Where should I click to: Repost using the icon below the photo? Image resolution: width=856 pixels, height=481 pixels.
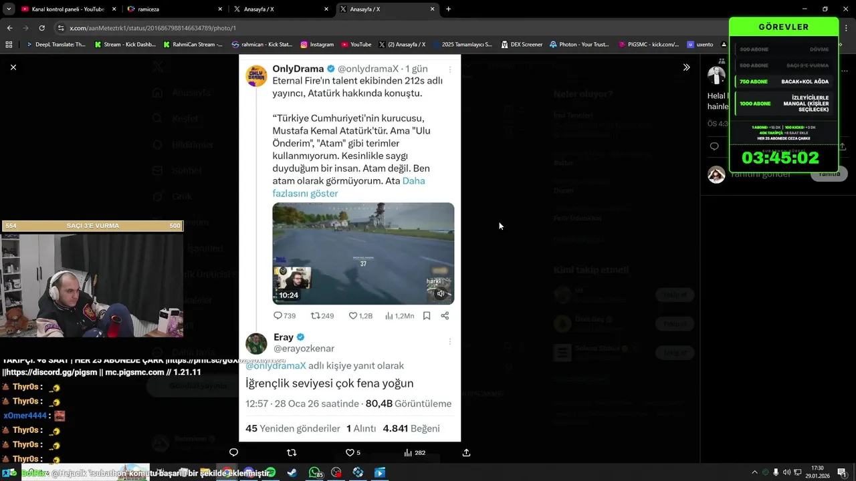(292, 452)
